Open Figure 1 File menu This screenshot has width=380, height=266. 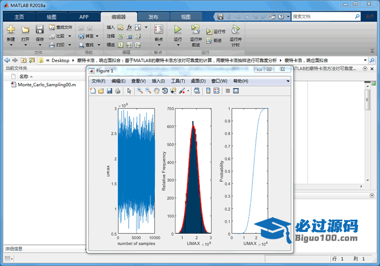point(98,81)
